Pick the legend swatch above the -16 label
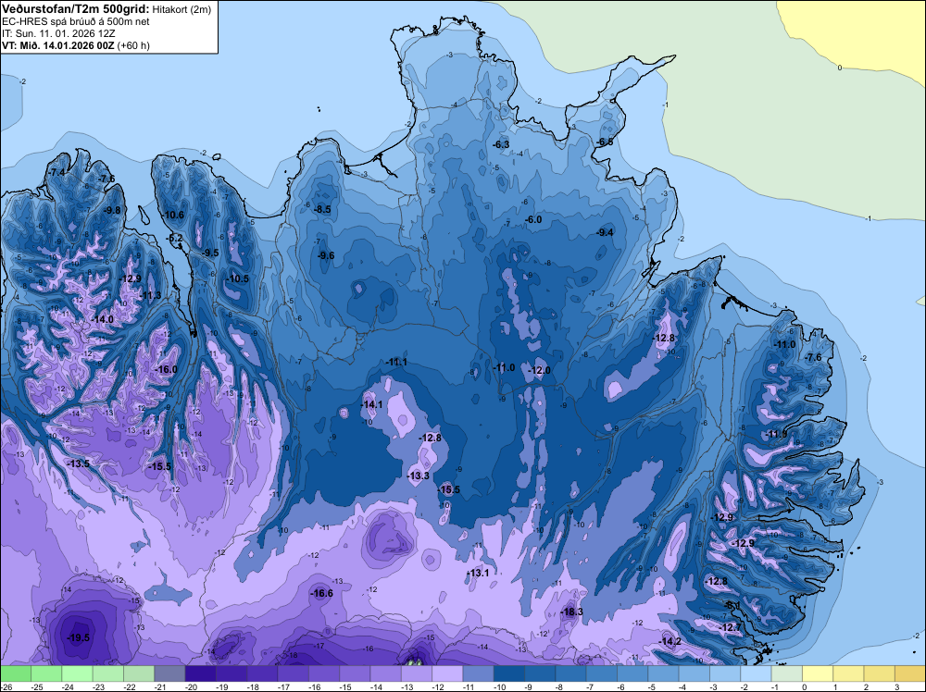Viewport: 926px width, 692px height. 323,673
